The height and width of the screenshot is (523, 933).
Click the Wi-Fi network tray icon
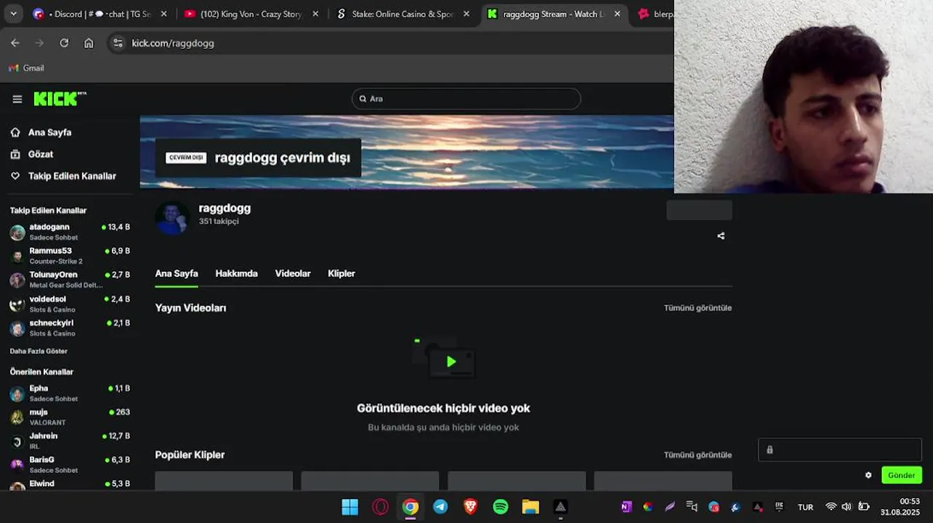pos(831,507)
